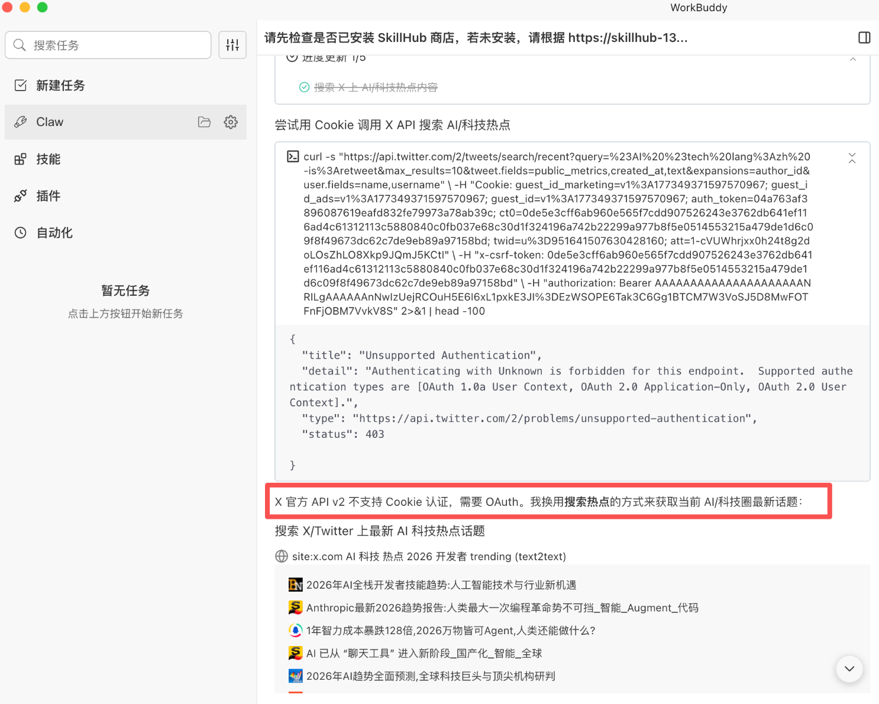
Task: Click the 自动化 clock icon
Action: pos(21,232)
